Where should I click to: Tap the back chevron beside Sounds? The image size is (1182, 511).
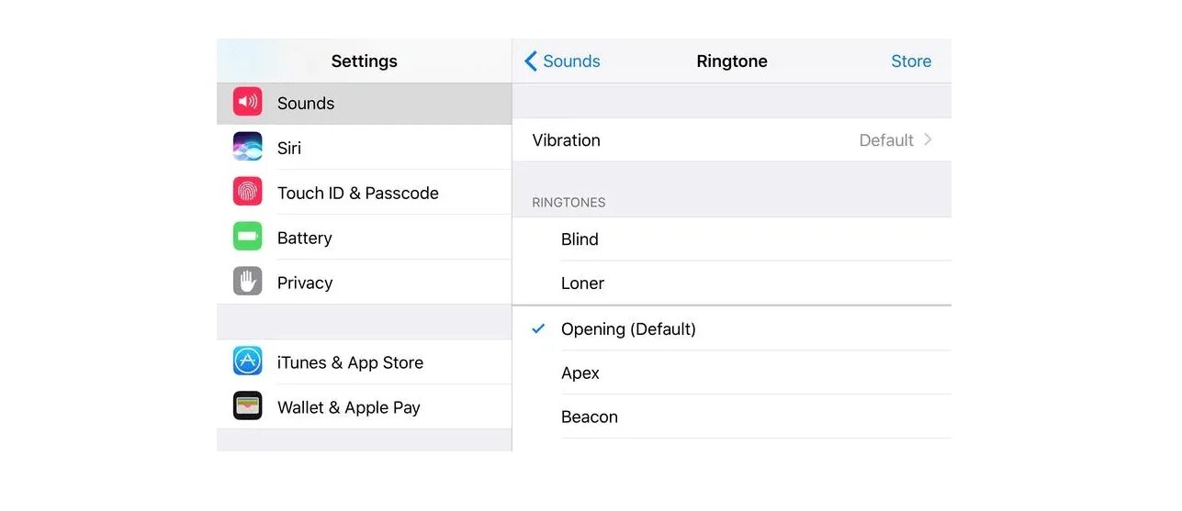coord(531,61)
